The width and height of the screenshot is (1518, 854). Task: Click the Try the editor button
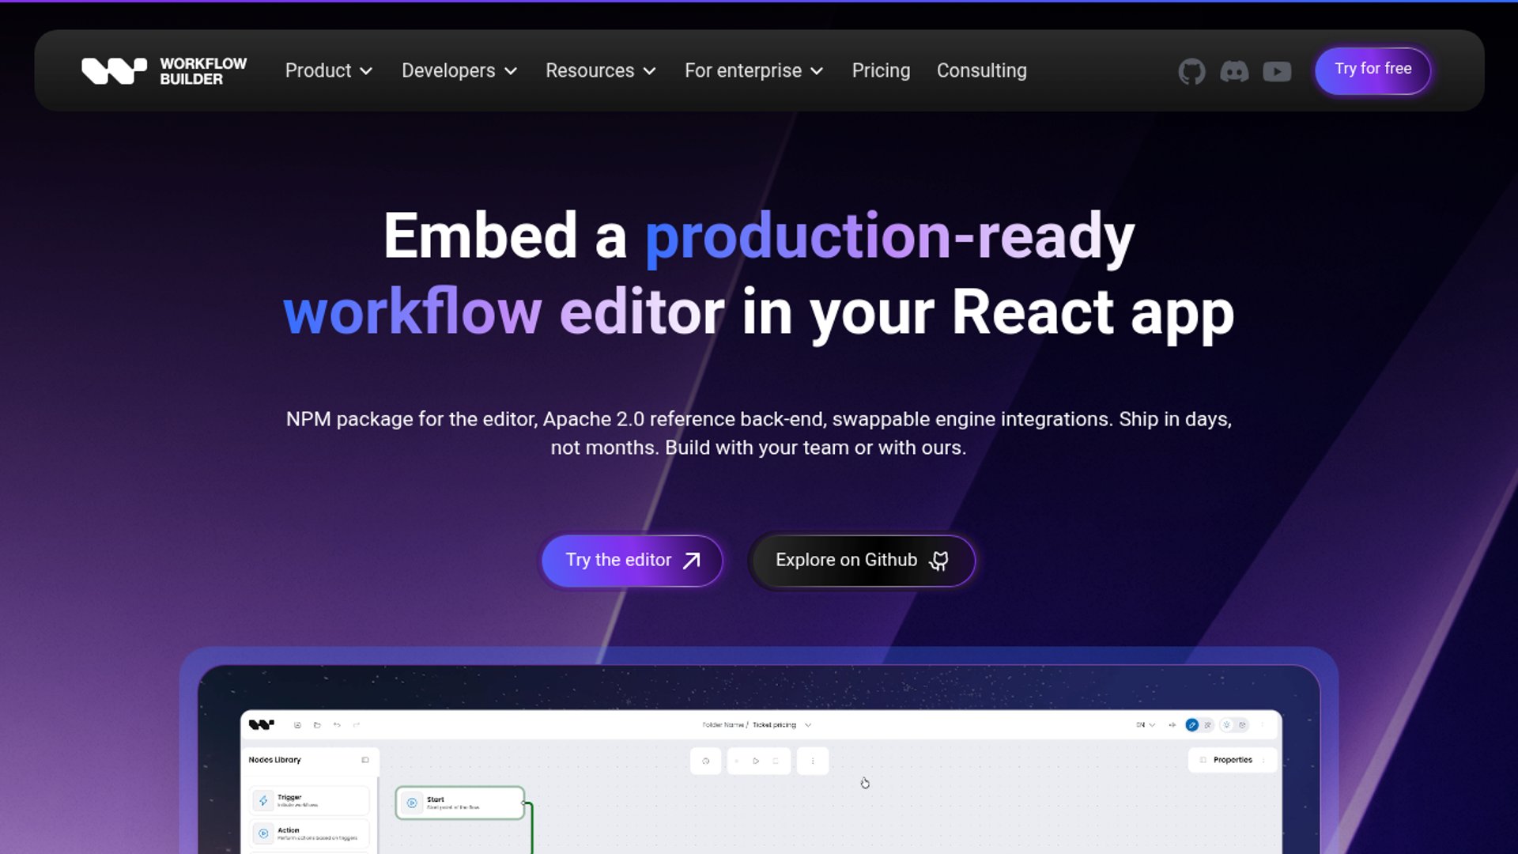[632, 560]
